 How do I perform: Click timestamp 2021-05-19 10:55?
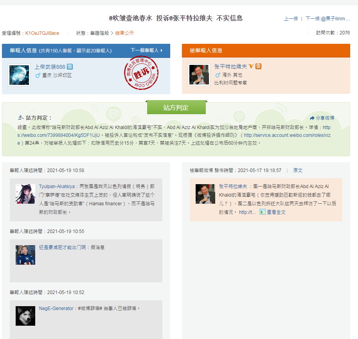(x=65, y=231)
